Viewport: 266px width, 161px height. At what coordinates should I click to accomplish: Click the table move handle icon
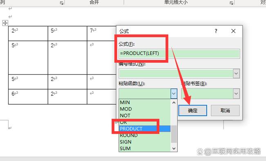pyautogui.click(x=5, y=23)
